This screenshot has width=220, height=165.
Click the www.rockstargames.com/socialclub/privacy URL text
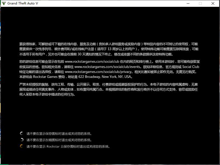pyautogui.click(x=98, y=72)
